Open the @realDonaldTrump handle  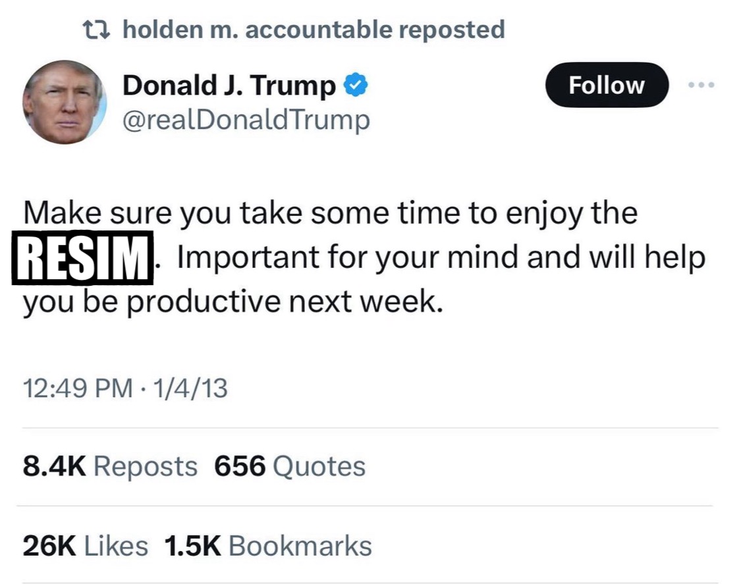246,119
